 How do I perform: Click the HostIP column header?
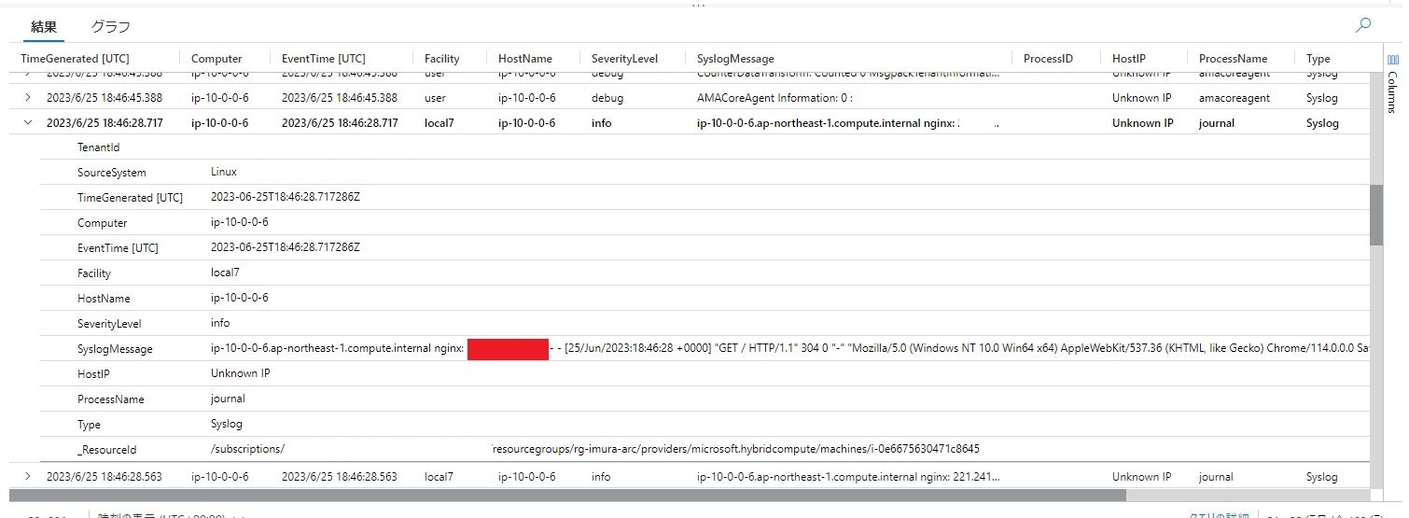coord(1128,58)
